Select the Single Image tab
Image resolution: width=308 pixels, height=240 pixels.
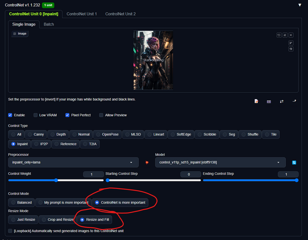click(24, 24)
